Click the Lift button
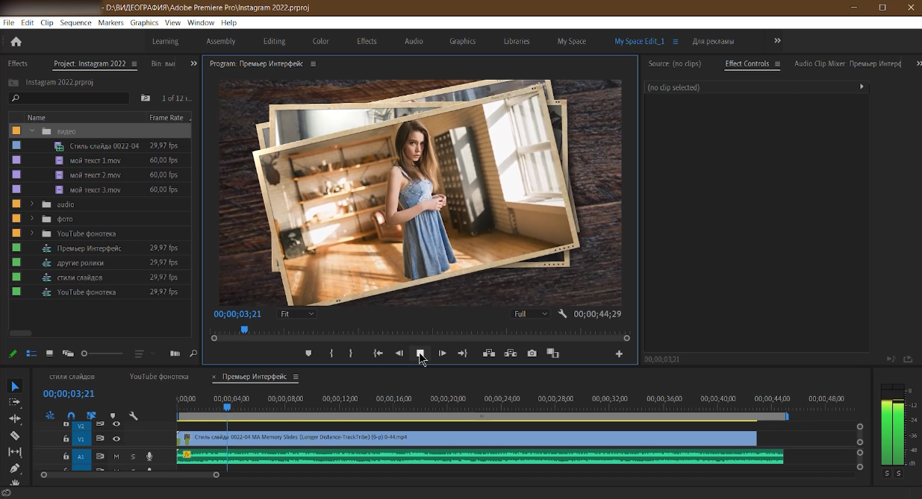Screen dimensions: 922x499 489,354
